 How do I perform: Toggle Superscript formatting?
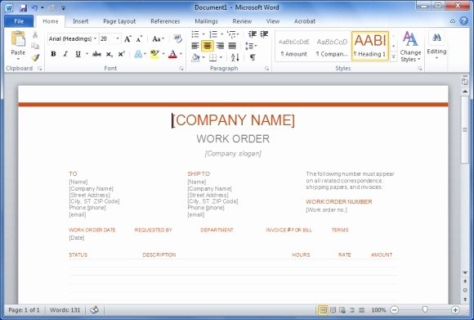click(x=121, y=54)
